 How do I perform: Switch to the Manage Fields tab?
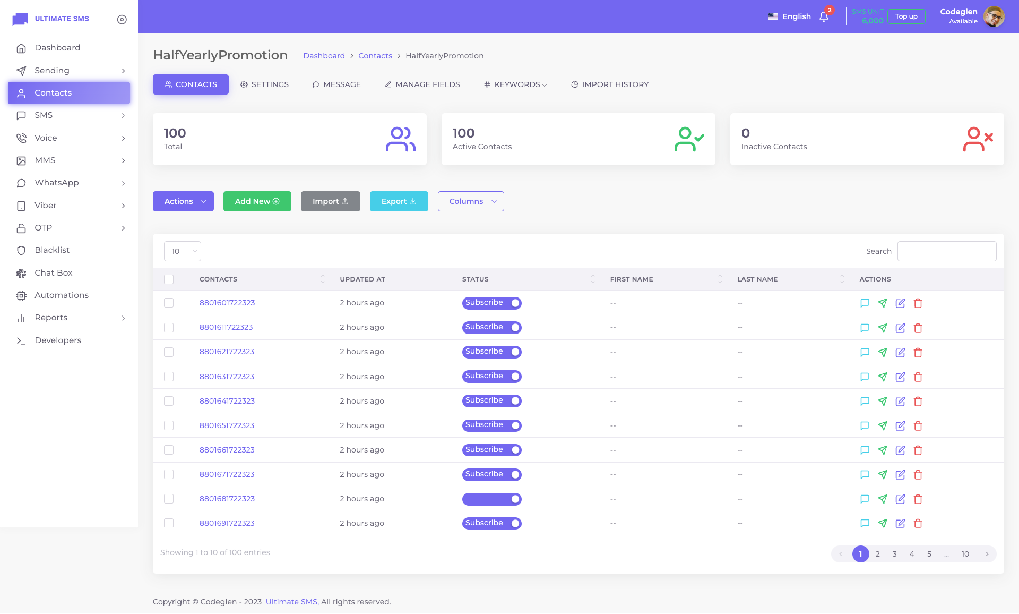(x=422, y=84)
